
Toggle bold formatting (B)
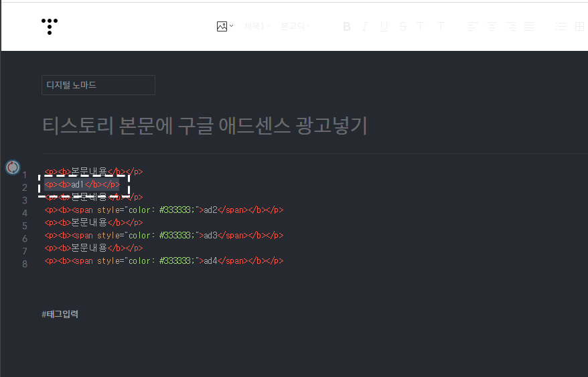(x=347, y=26)
